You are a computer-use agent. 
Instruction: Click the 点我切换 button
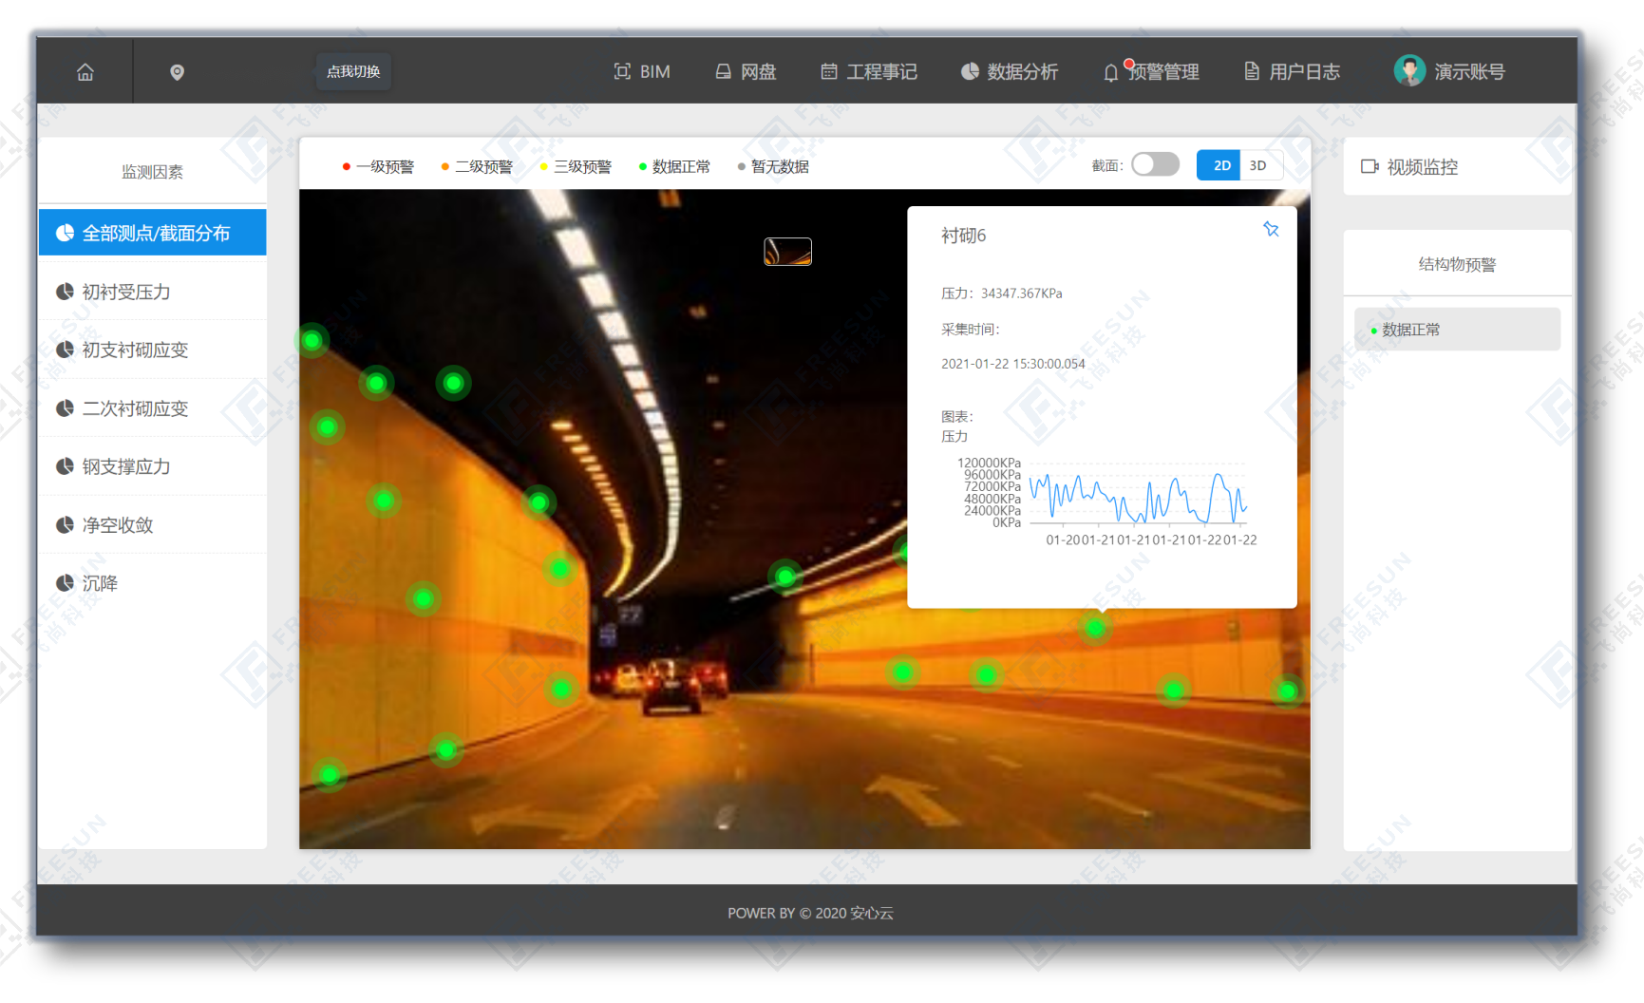(353, 72)
